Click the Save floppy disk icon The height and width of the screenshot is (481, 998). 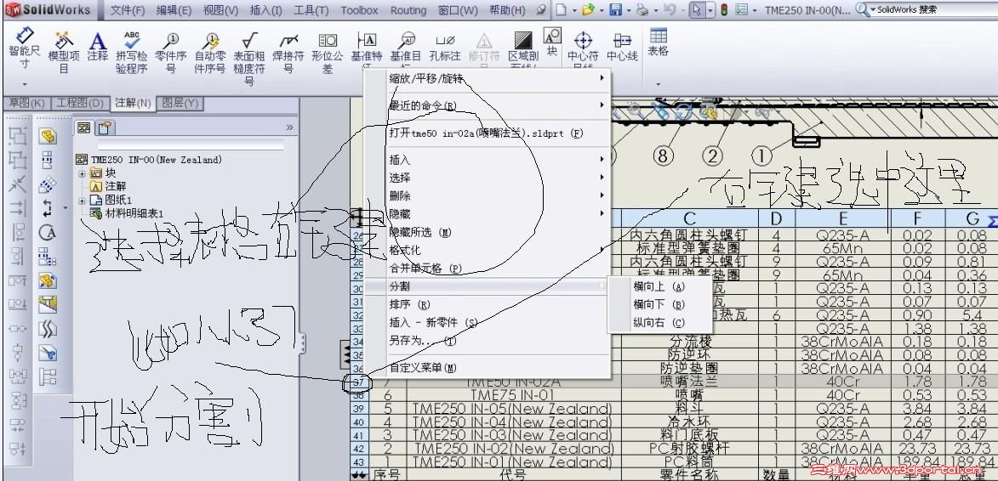point(615,10)
